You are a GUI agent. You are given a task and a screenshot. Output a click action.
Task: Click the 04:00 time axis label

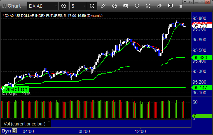click(x=28, y=131)
